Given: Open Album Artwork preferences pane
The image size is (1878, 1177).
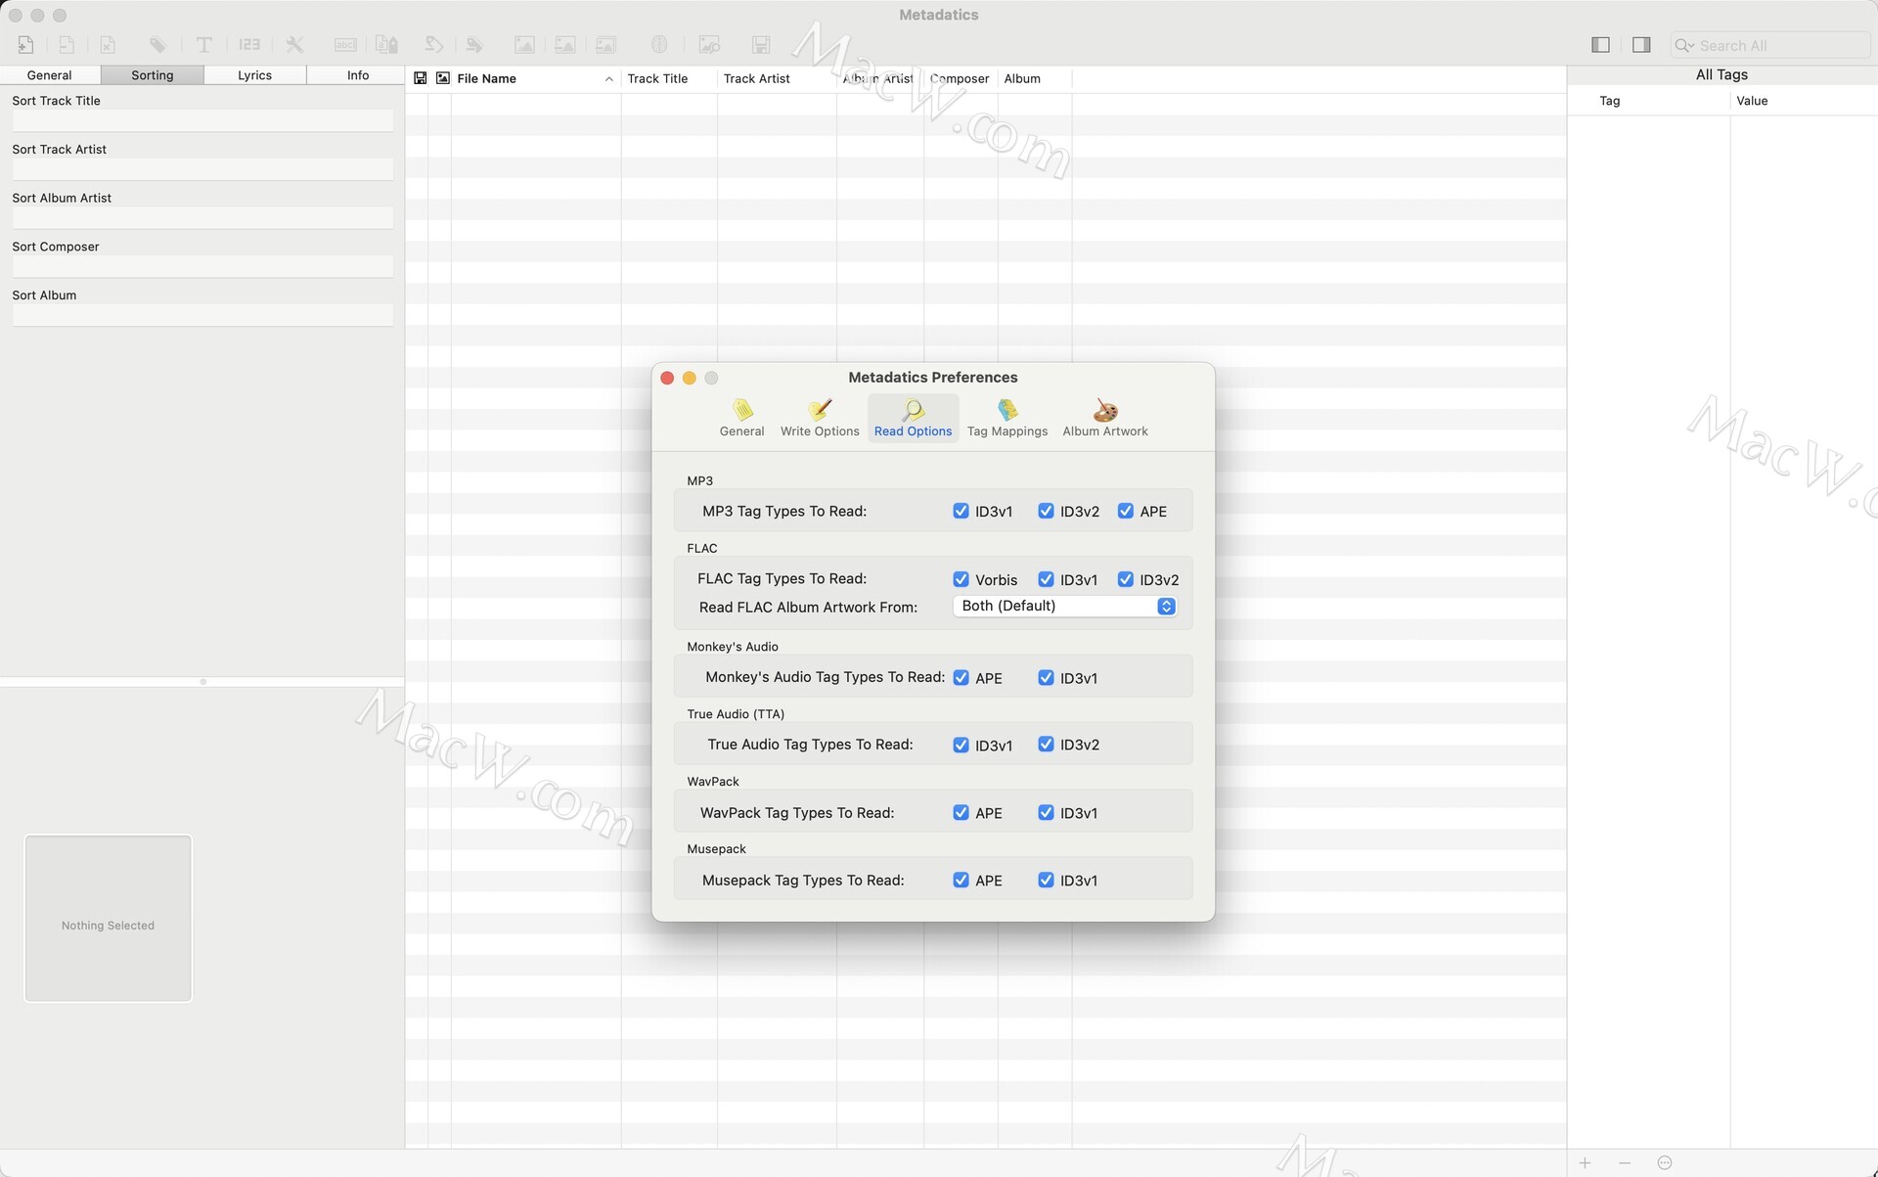Looking at the screenshot, I should (1104, 418).
